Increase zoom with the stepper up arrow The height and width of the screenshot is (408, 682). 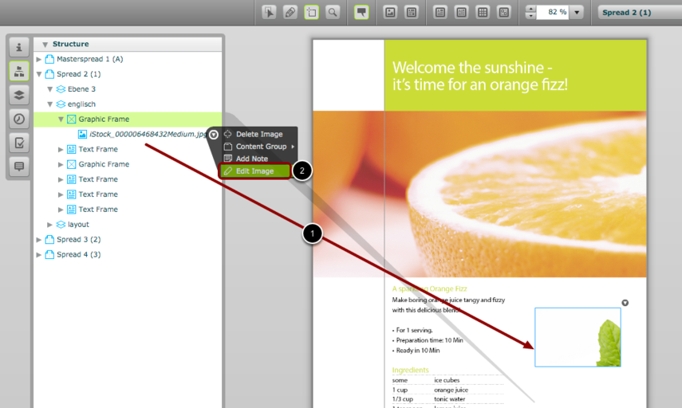tap(530, 8)
